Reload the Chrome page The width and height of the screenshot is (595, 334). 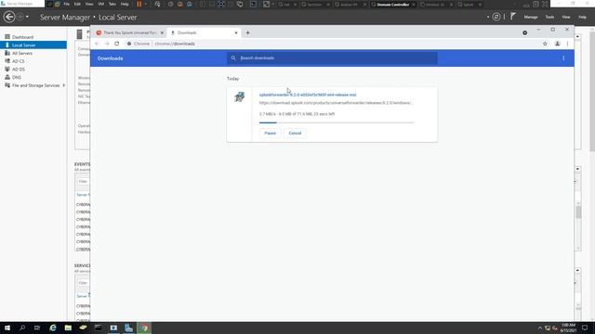117,44
